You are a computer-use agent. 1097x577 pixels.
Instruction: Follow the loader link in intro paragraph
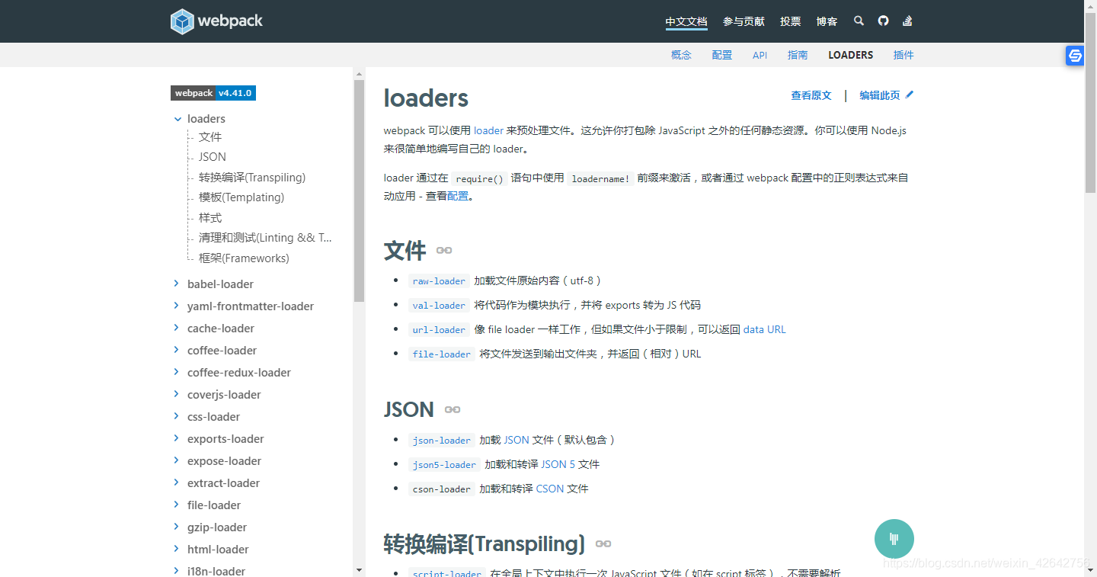click(488, 130)
